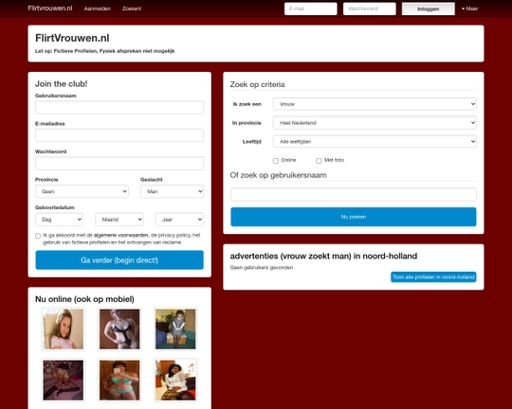512x409 pixels.
Task: Enable the Met foto checkbox
Action: click(x=319, y=161)
